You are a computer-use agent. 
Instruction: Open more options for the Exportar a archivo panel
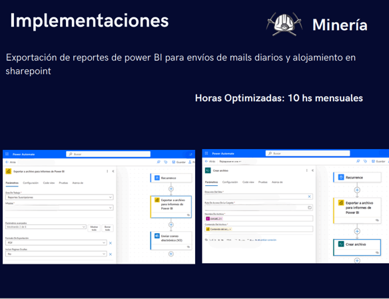[x=107, y=171]
